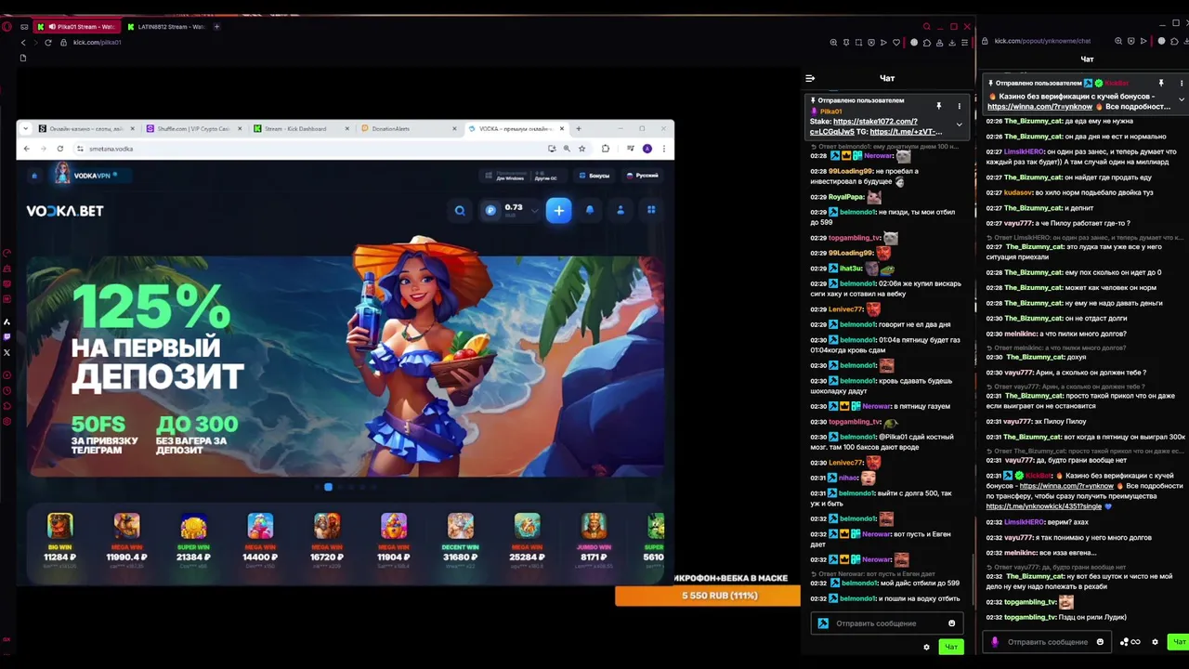Go back in the inner browser
This screenshot has height=669, width=1189.
click(26, 149)
